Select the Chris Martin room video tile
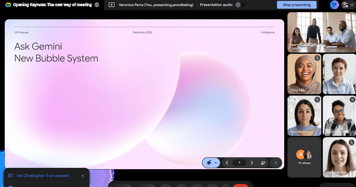This screenshot has width=356, height=187. click(x=322, y=32)
